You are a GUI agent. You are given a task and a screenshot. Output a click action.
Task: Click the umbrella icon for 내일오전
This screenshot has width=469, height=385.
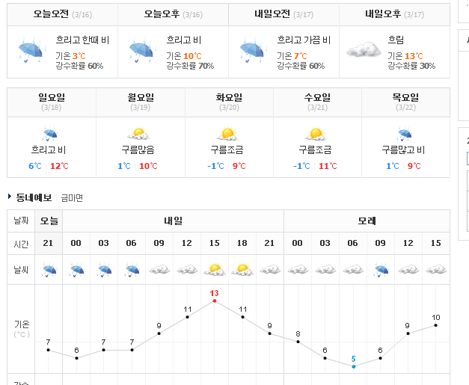[253, 50]
